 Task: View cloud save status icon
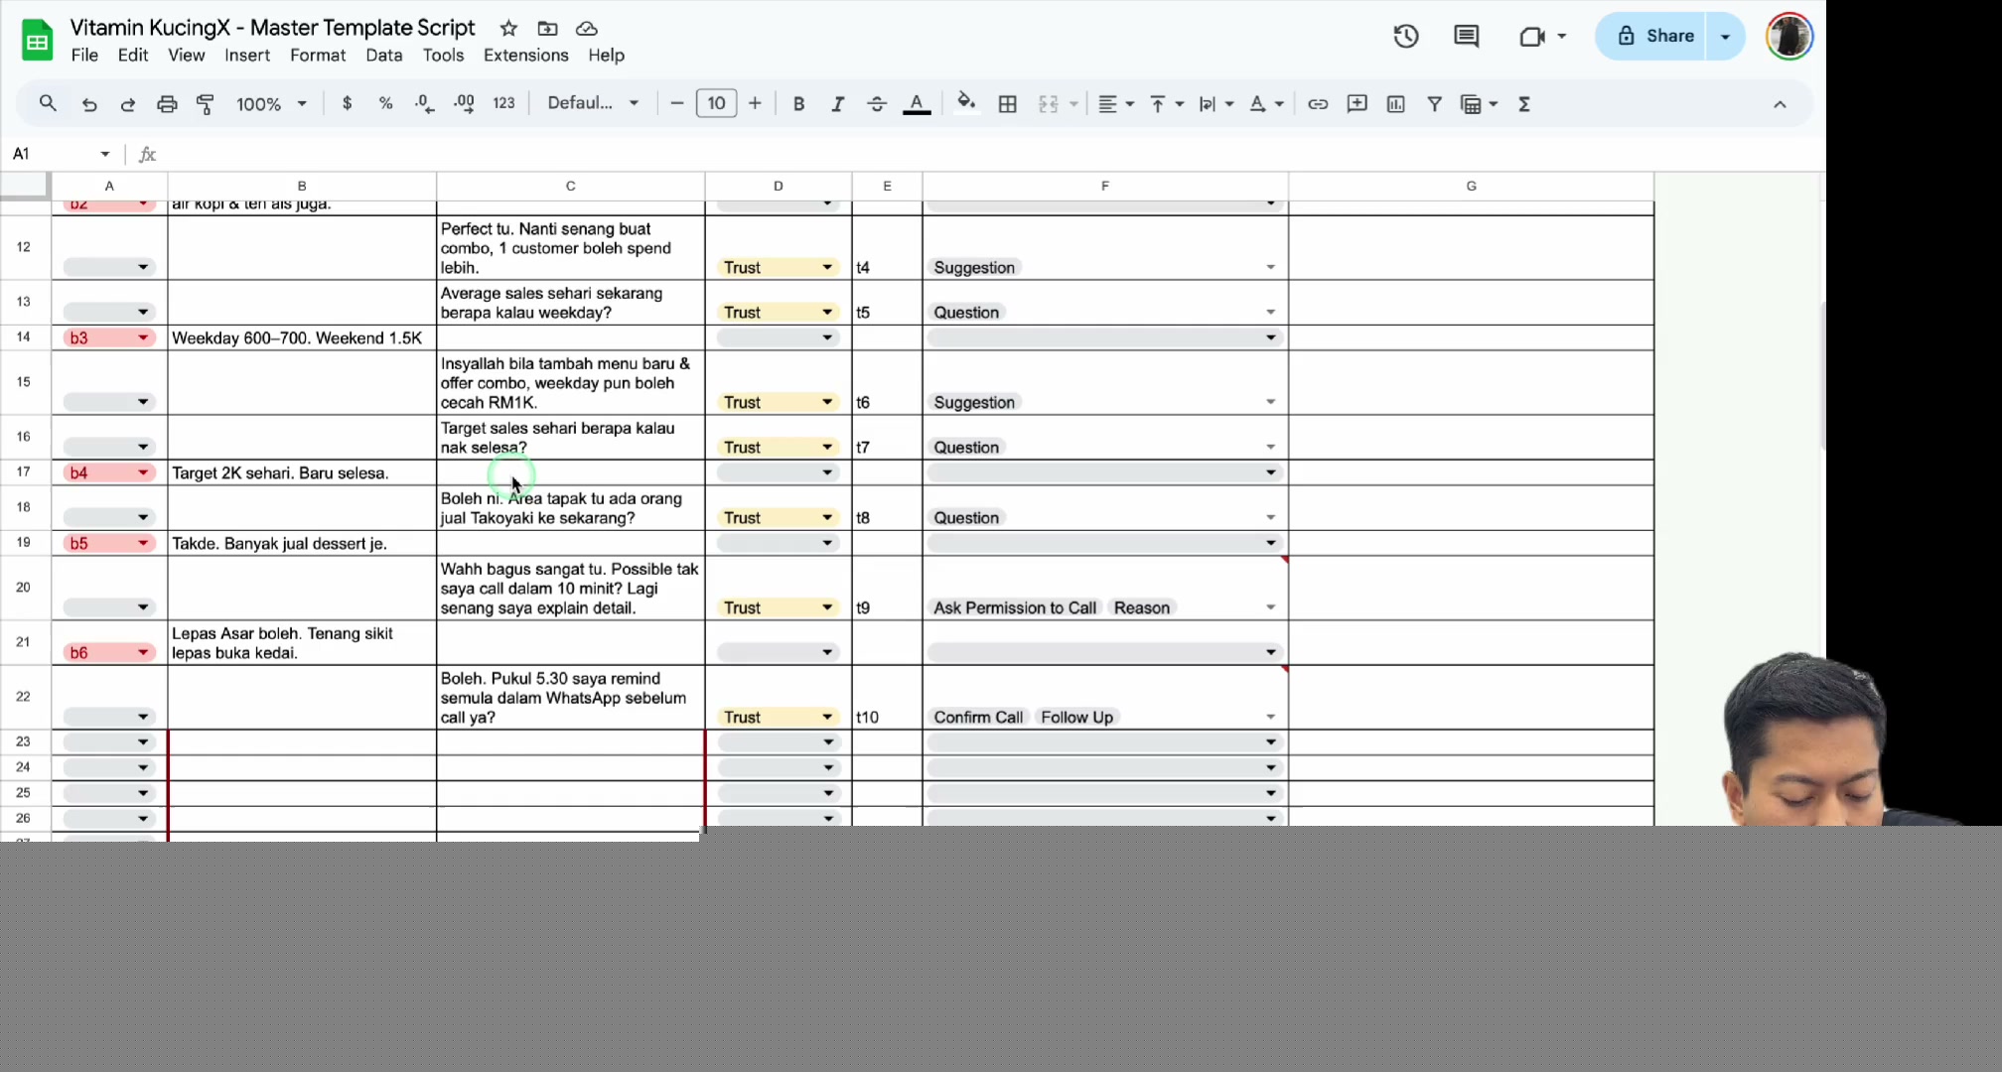coord(587,28)
